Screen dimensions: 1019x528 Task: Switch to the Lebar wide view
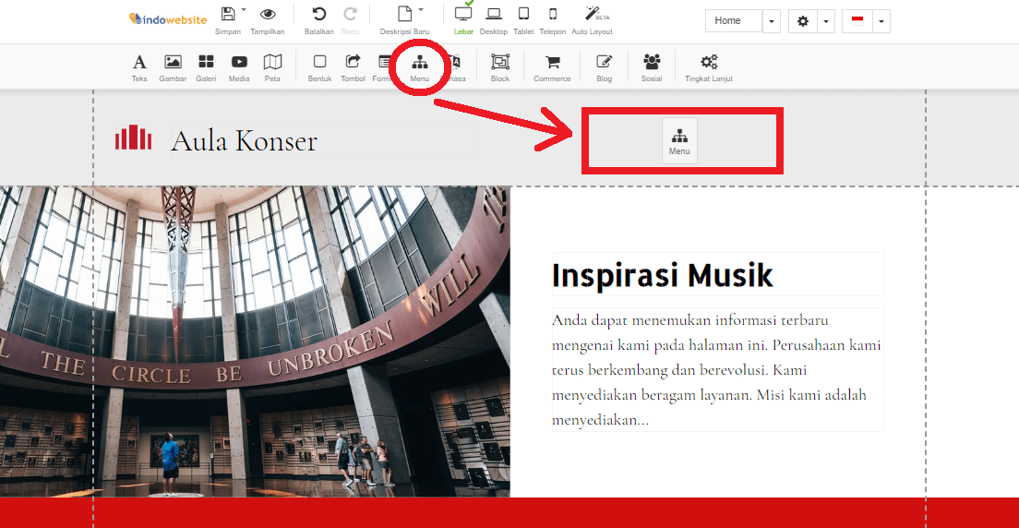(463, 14)
